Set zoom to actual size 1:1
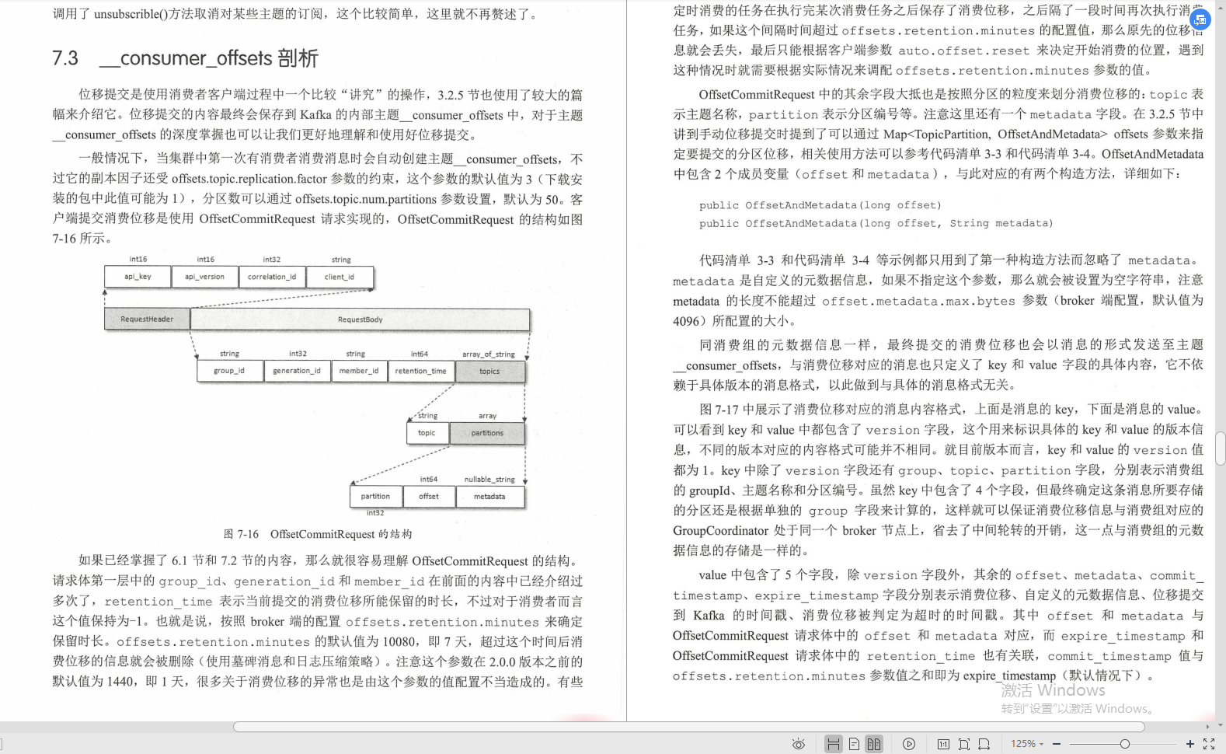 [x=943, y=744]
